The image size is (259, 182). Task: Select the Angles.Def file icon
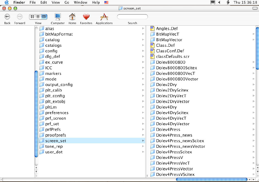point(152,28)
